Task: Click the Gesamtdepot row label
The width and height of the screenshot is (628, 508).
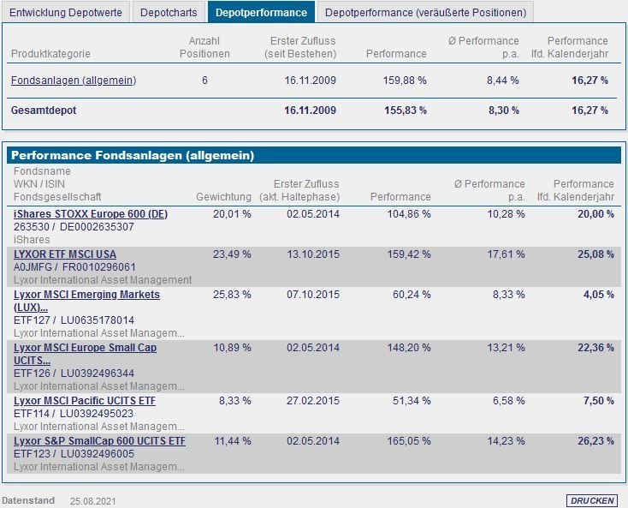Action: tap(44, 111)
